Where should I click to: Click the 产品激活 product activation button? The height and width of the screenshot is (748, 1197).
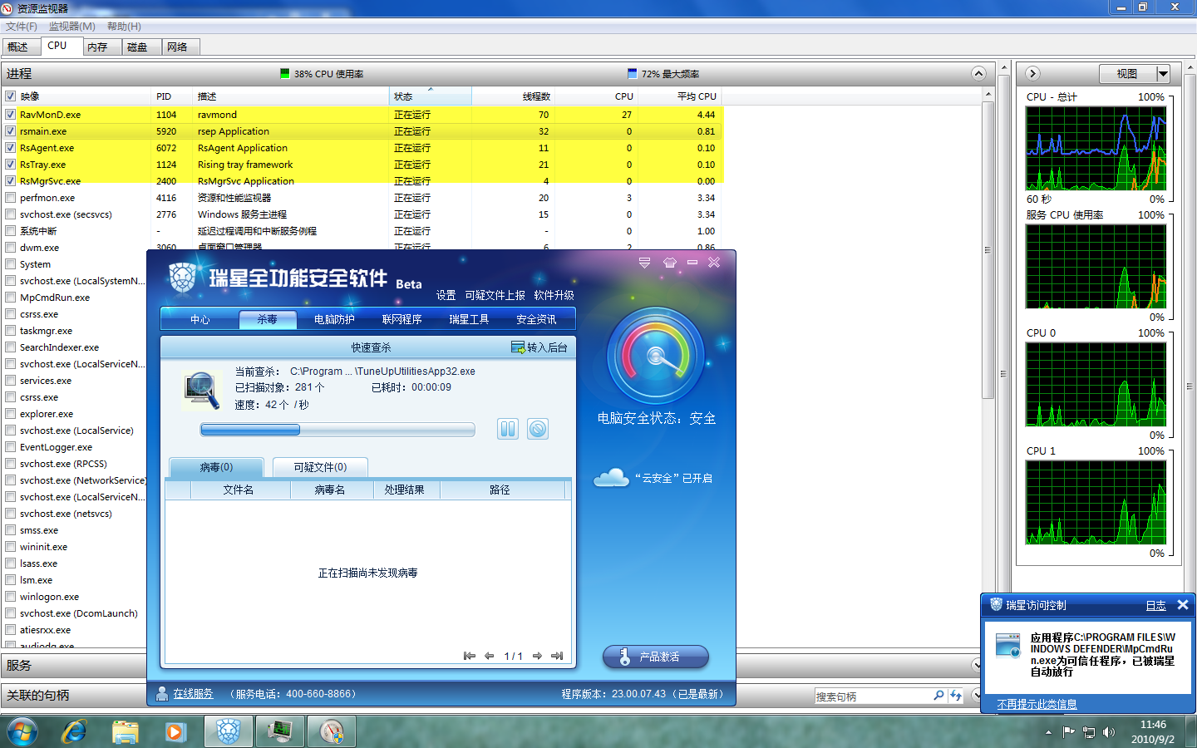pyautogui.click(x=656, y=657)
